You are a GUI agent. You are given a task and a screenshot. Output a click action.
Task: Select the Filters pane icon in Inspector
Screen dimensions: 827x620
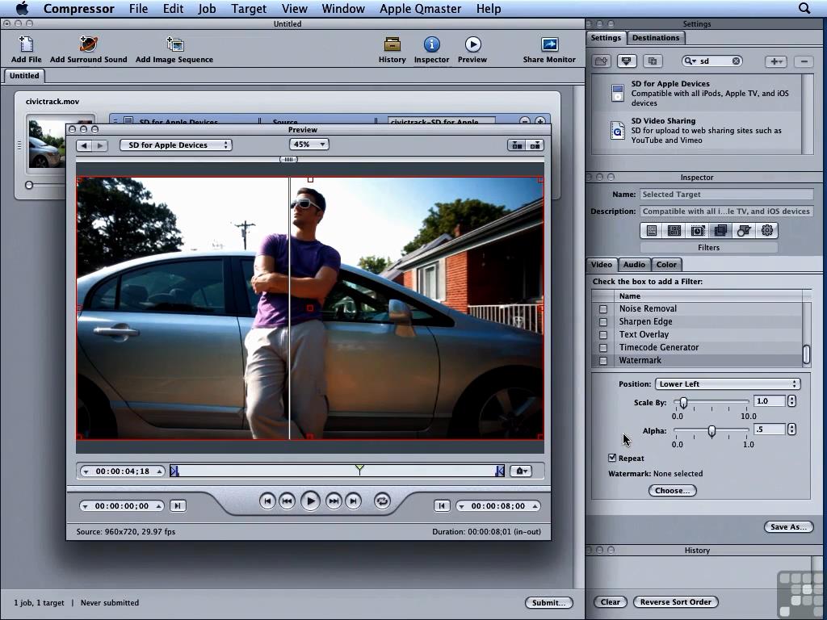pos(720,230)
